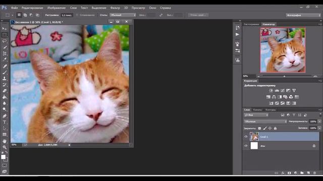Select the Spot Healing Brush tool
Screen dimensions: 323x181
(5, 66)
